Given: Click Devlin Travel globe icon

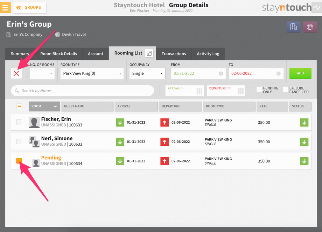Looking at the screenshot, I should [58, 35].
